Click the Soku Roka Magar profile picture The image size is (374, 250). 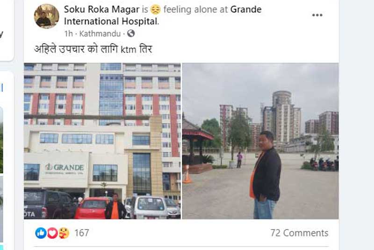[x=46, y=16]
